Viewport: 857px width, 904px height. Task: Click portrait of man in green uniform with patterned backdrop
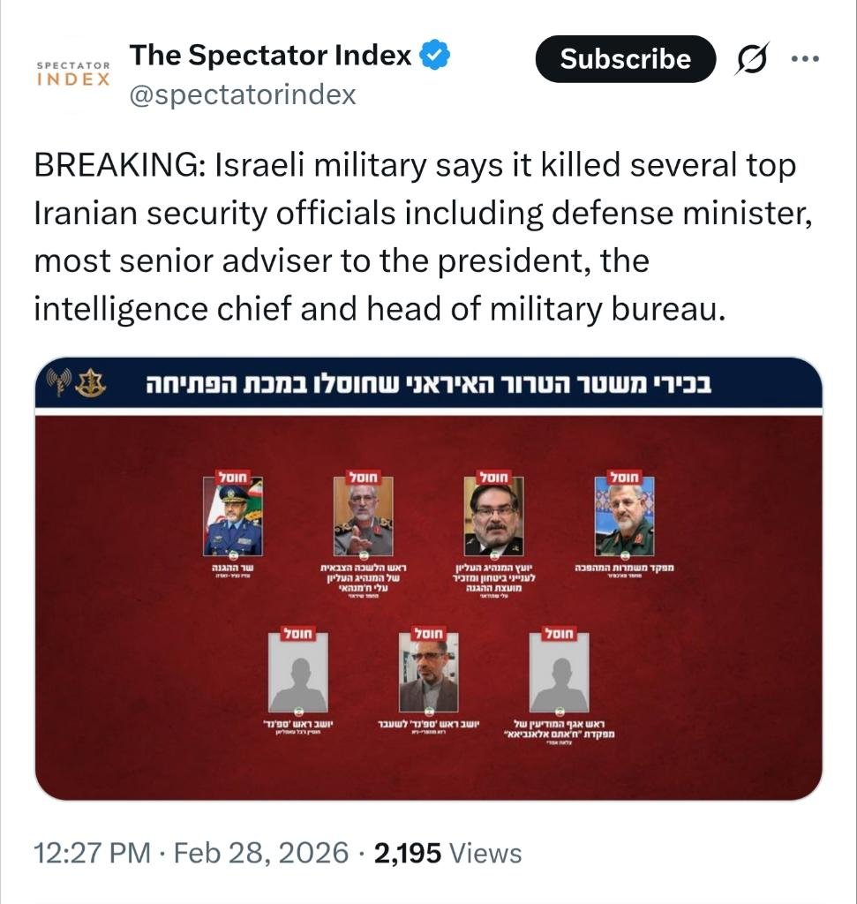click(624, 519)
